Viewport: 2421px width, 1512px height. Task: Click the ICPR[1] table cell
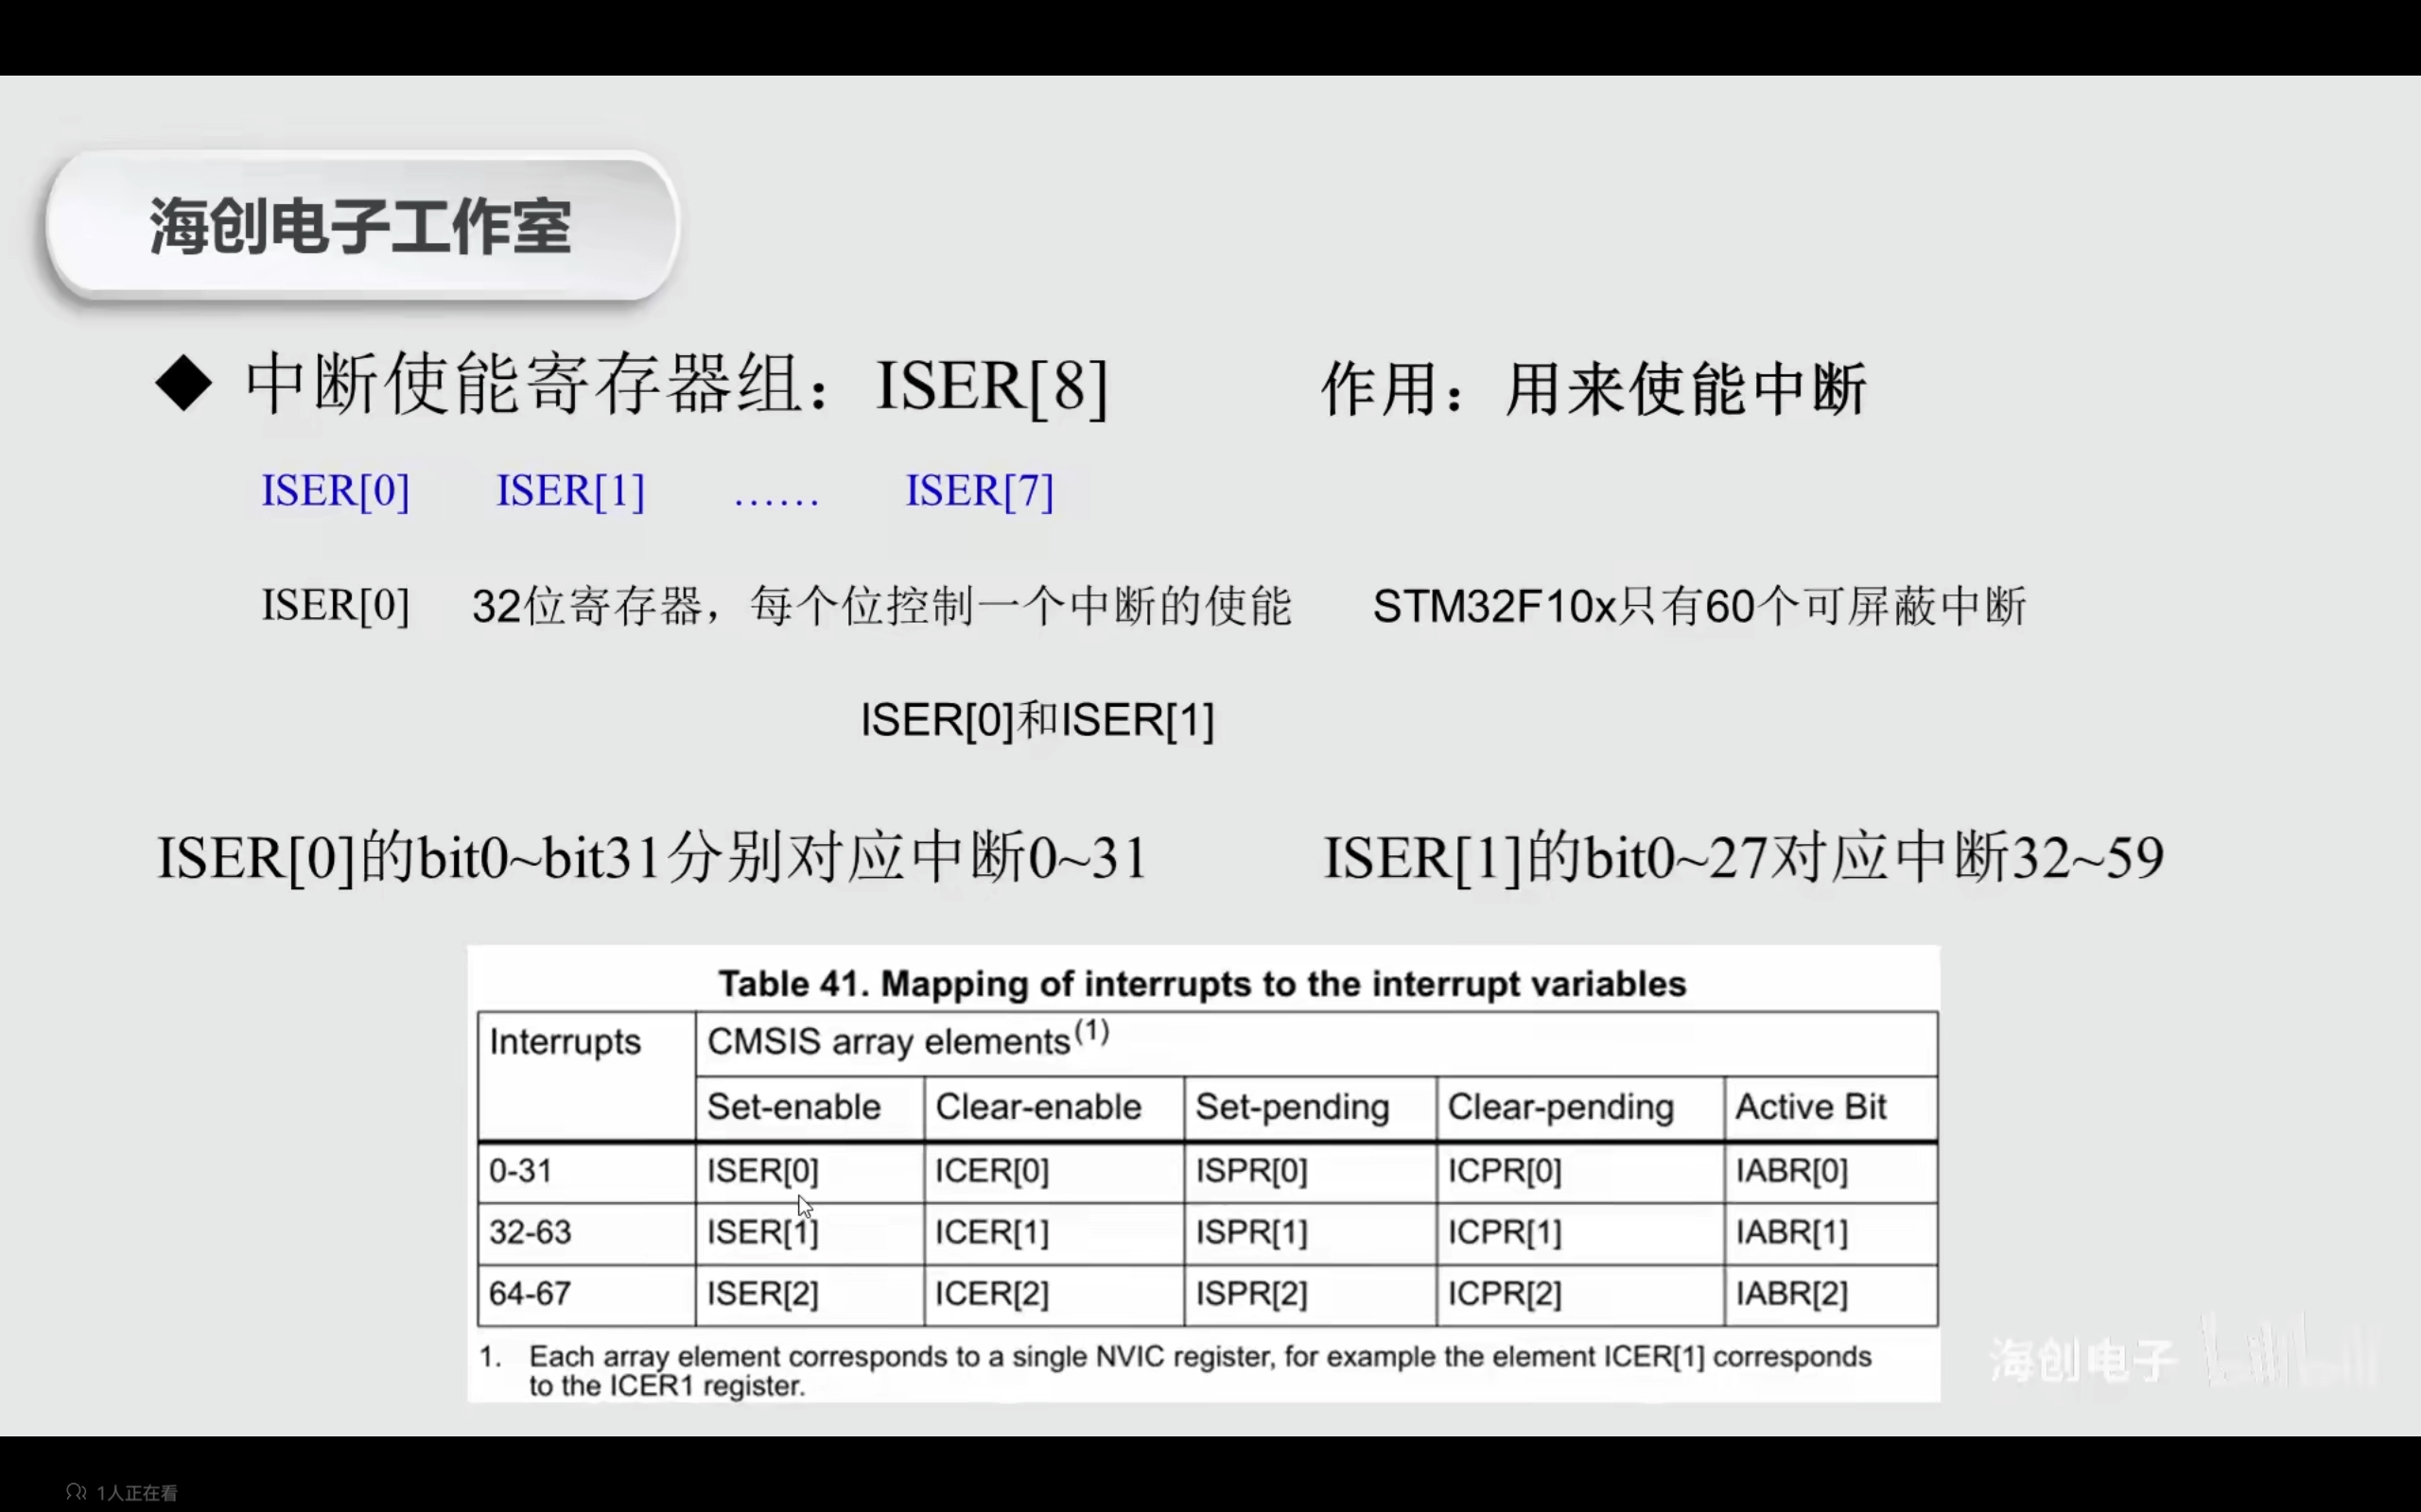pos(1504,1232)
